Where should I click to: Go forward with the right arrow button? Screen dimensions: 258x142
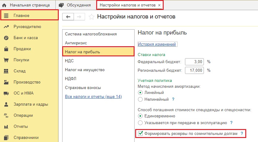[x=79, y=17]
